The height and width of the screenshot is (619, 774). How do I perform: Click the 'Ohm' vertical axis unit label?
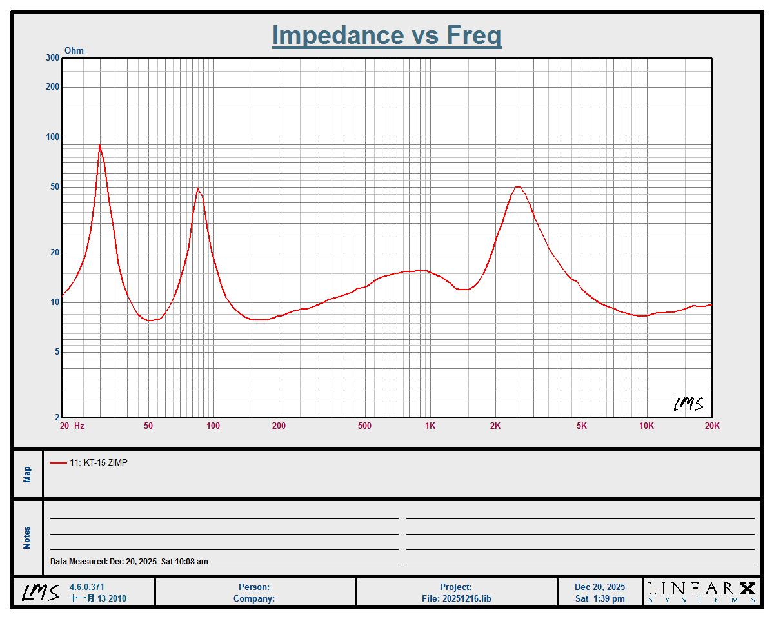(74, 50)
